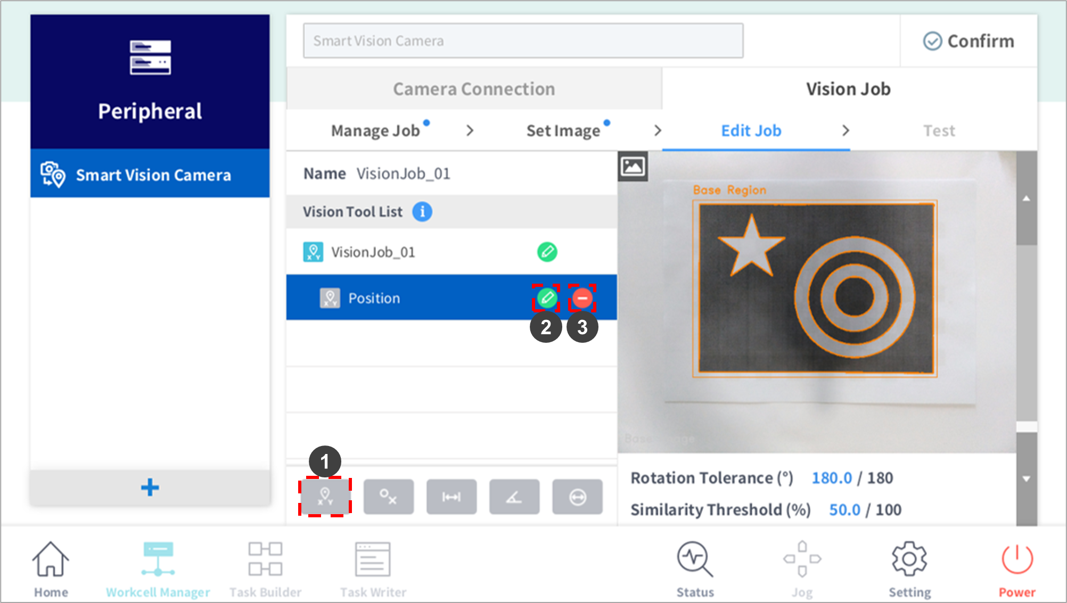Edit VisionJob_01 with green pencil icon
This screenshot has width=1067, height=603.
(x=547, y=252)
